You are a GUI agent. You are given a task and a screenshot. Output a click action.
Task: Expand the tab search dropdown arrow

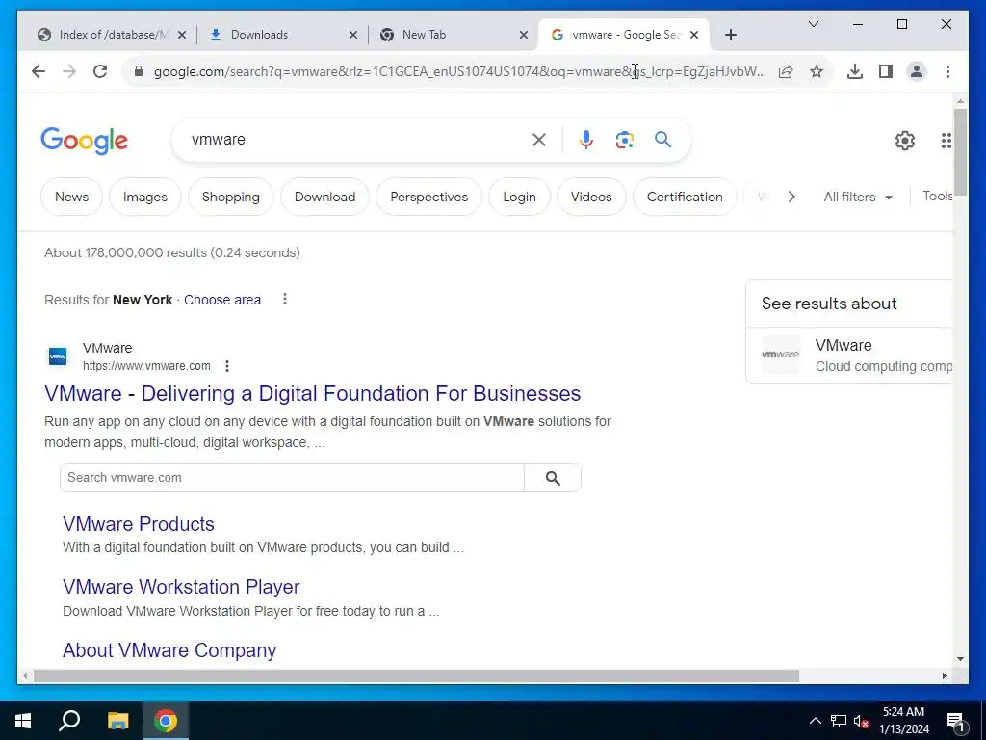pyautogui.click(x=813, y=24)
